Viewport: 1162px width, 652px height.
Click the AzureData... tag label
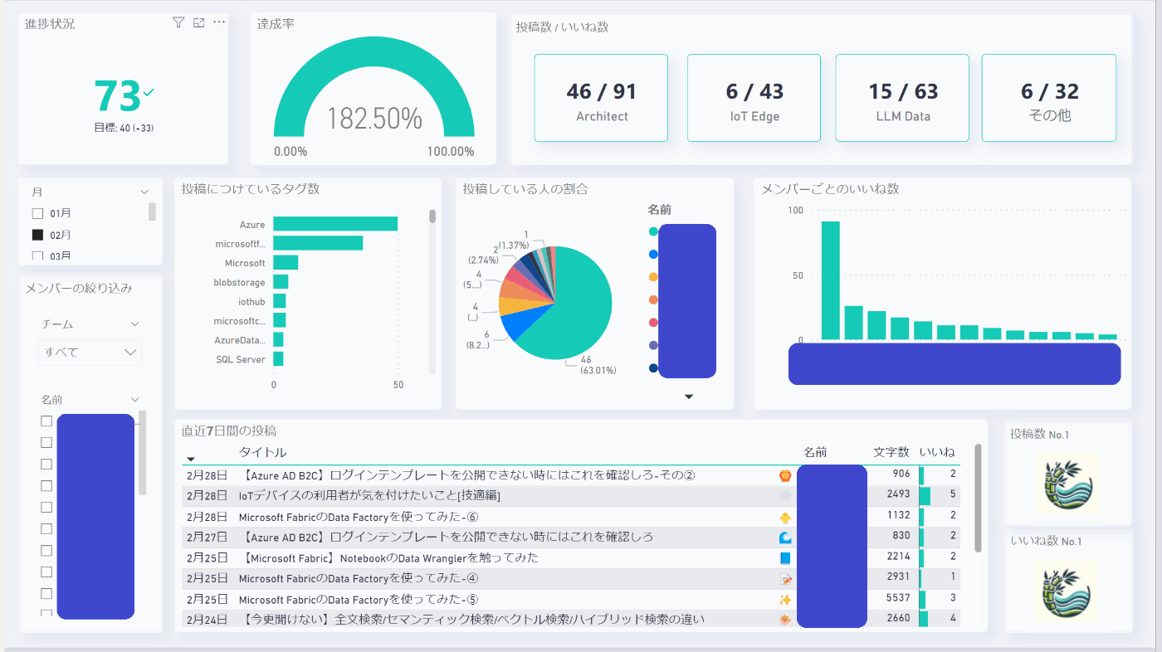click(240, 340)
